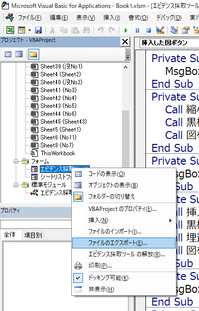Select Sheet45 (Sheet43) in project tree
199x311 pixels.
(x=63, y=122)
